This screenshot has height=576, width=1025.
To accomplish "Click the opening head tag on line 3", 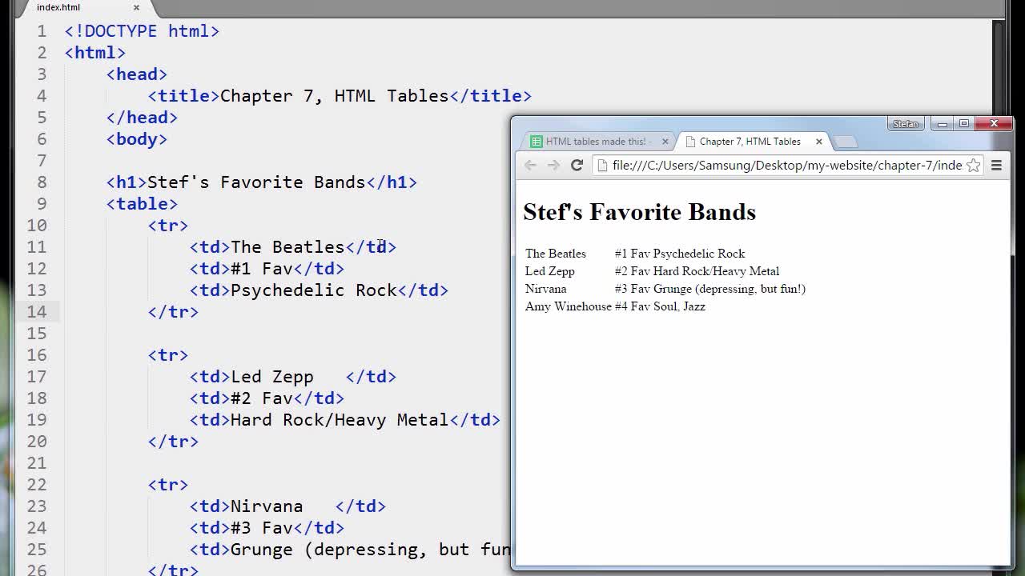I will pyautogui.click(x=136, y=74).
